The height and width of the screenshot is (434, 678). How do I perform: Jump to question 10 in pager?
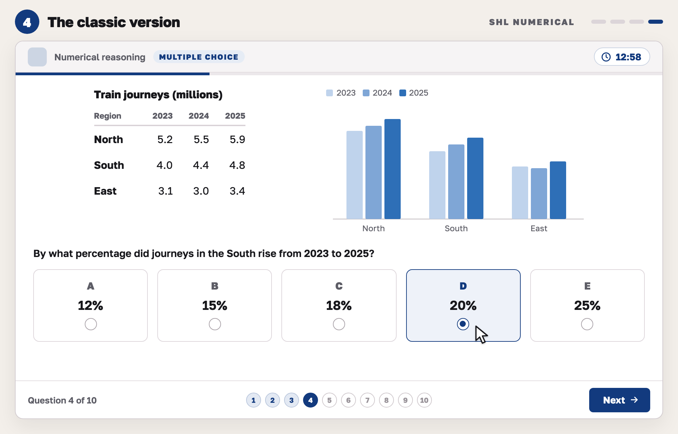click(x=424, y=400)
